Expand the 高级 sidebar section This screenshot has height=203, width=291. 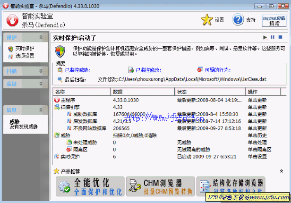41,84
